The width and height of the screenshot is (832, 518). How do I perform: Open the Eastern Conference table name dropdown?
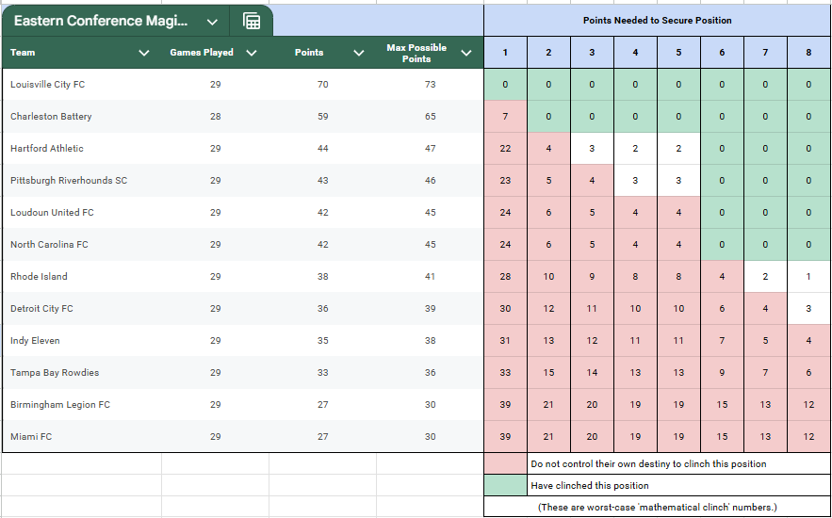(212, 22)
